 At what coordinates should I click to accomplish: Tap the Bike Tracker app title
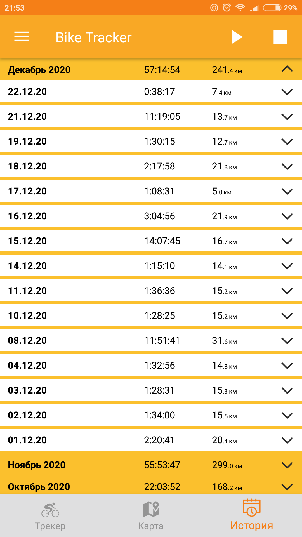[93, 37]
